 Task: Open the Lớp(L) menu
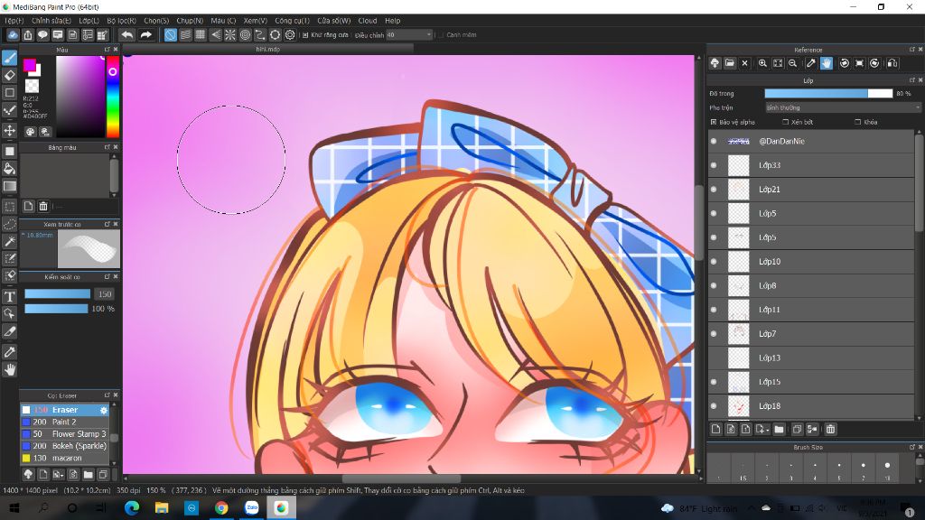click(89, 21)
